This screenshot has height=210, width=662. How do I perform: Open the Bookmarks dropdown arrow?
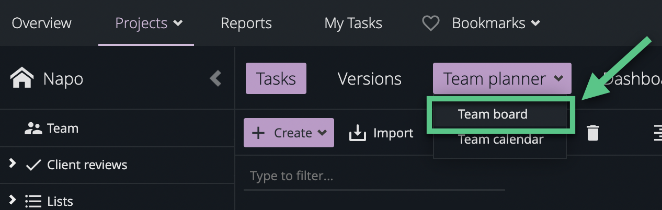(x=535, y=24)
